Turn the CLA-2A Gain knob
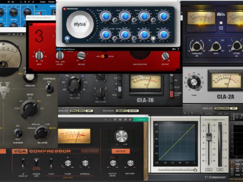 (x=194, y=82)
